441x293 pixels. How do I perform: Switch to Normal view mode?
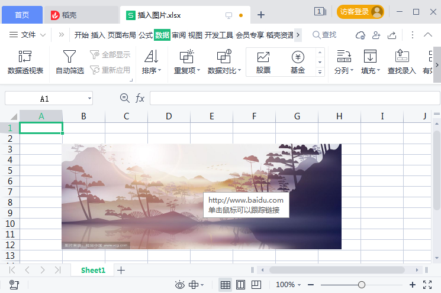(226, 285)
